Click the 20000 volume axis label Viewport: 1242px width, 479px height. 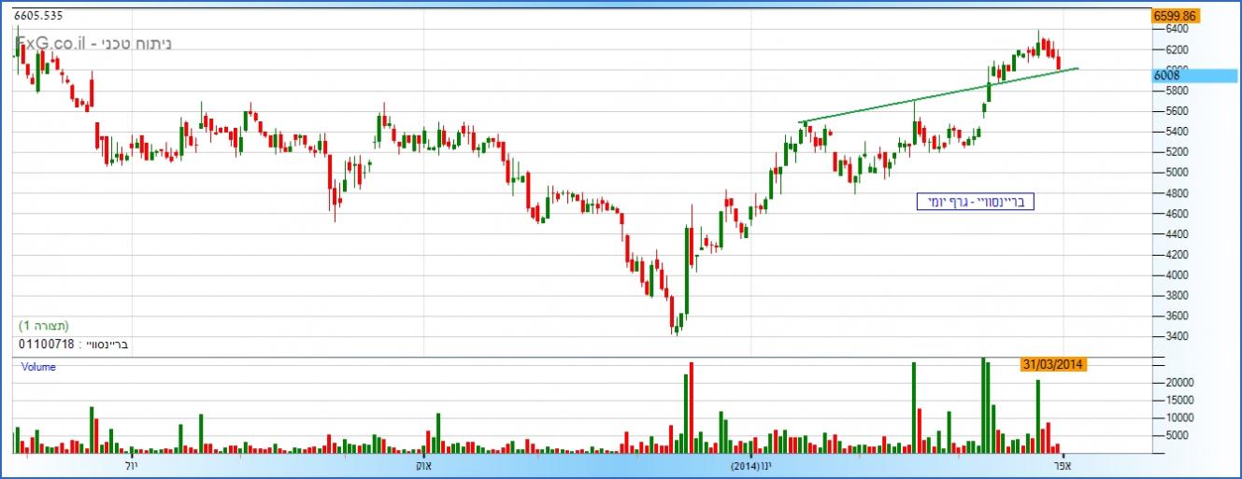[x=1179, y=383]
